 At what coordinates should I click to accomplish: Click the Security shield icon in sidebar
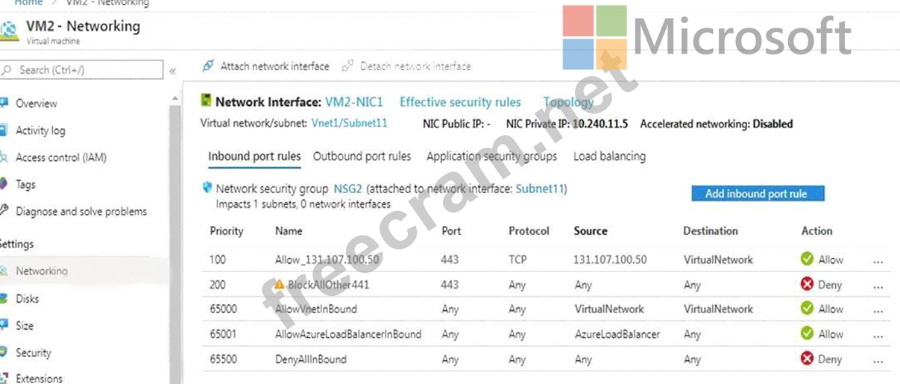click(x=4, y=352)
